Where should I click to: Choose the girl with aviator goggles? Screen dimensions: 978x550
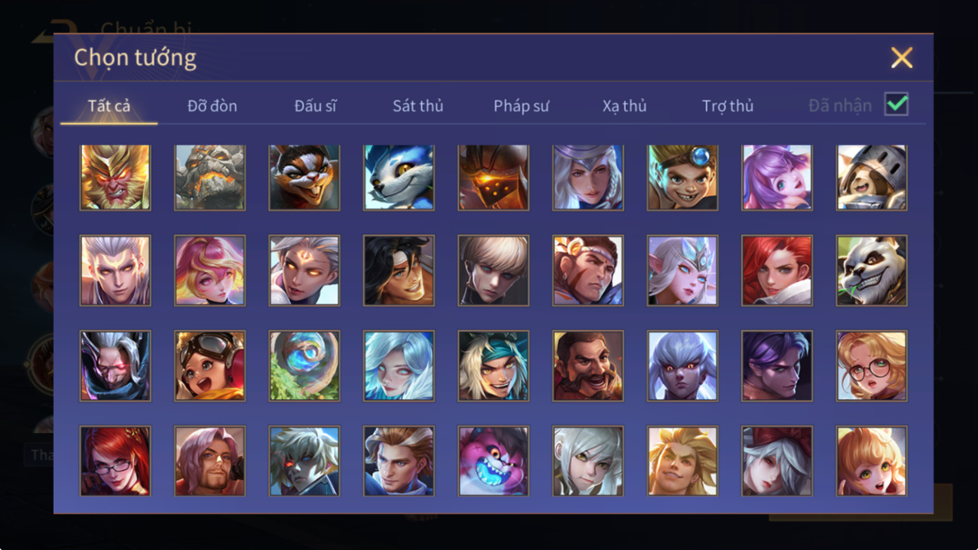click(209, 366)
